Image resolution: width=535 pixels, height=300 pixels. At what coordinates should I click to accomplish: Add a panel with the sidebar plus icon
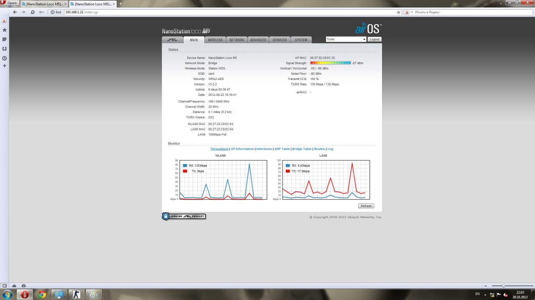(x=5, y=66)
